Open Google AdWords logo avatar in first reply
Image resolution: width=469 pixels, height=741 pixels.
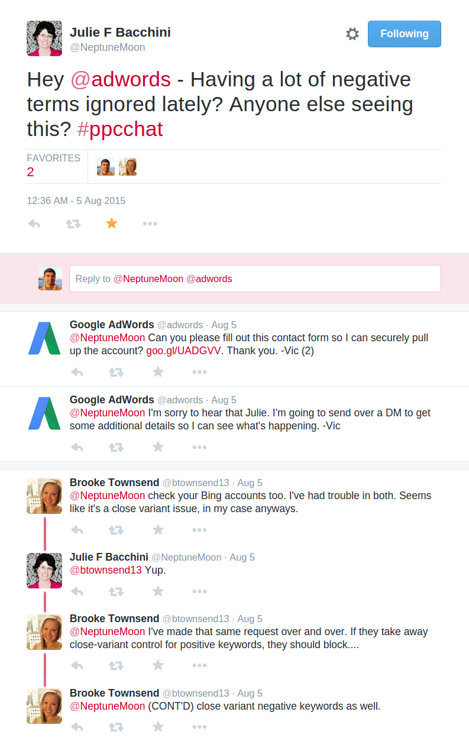[x=44, y=338]
